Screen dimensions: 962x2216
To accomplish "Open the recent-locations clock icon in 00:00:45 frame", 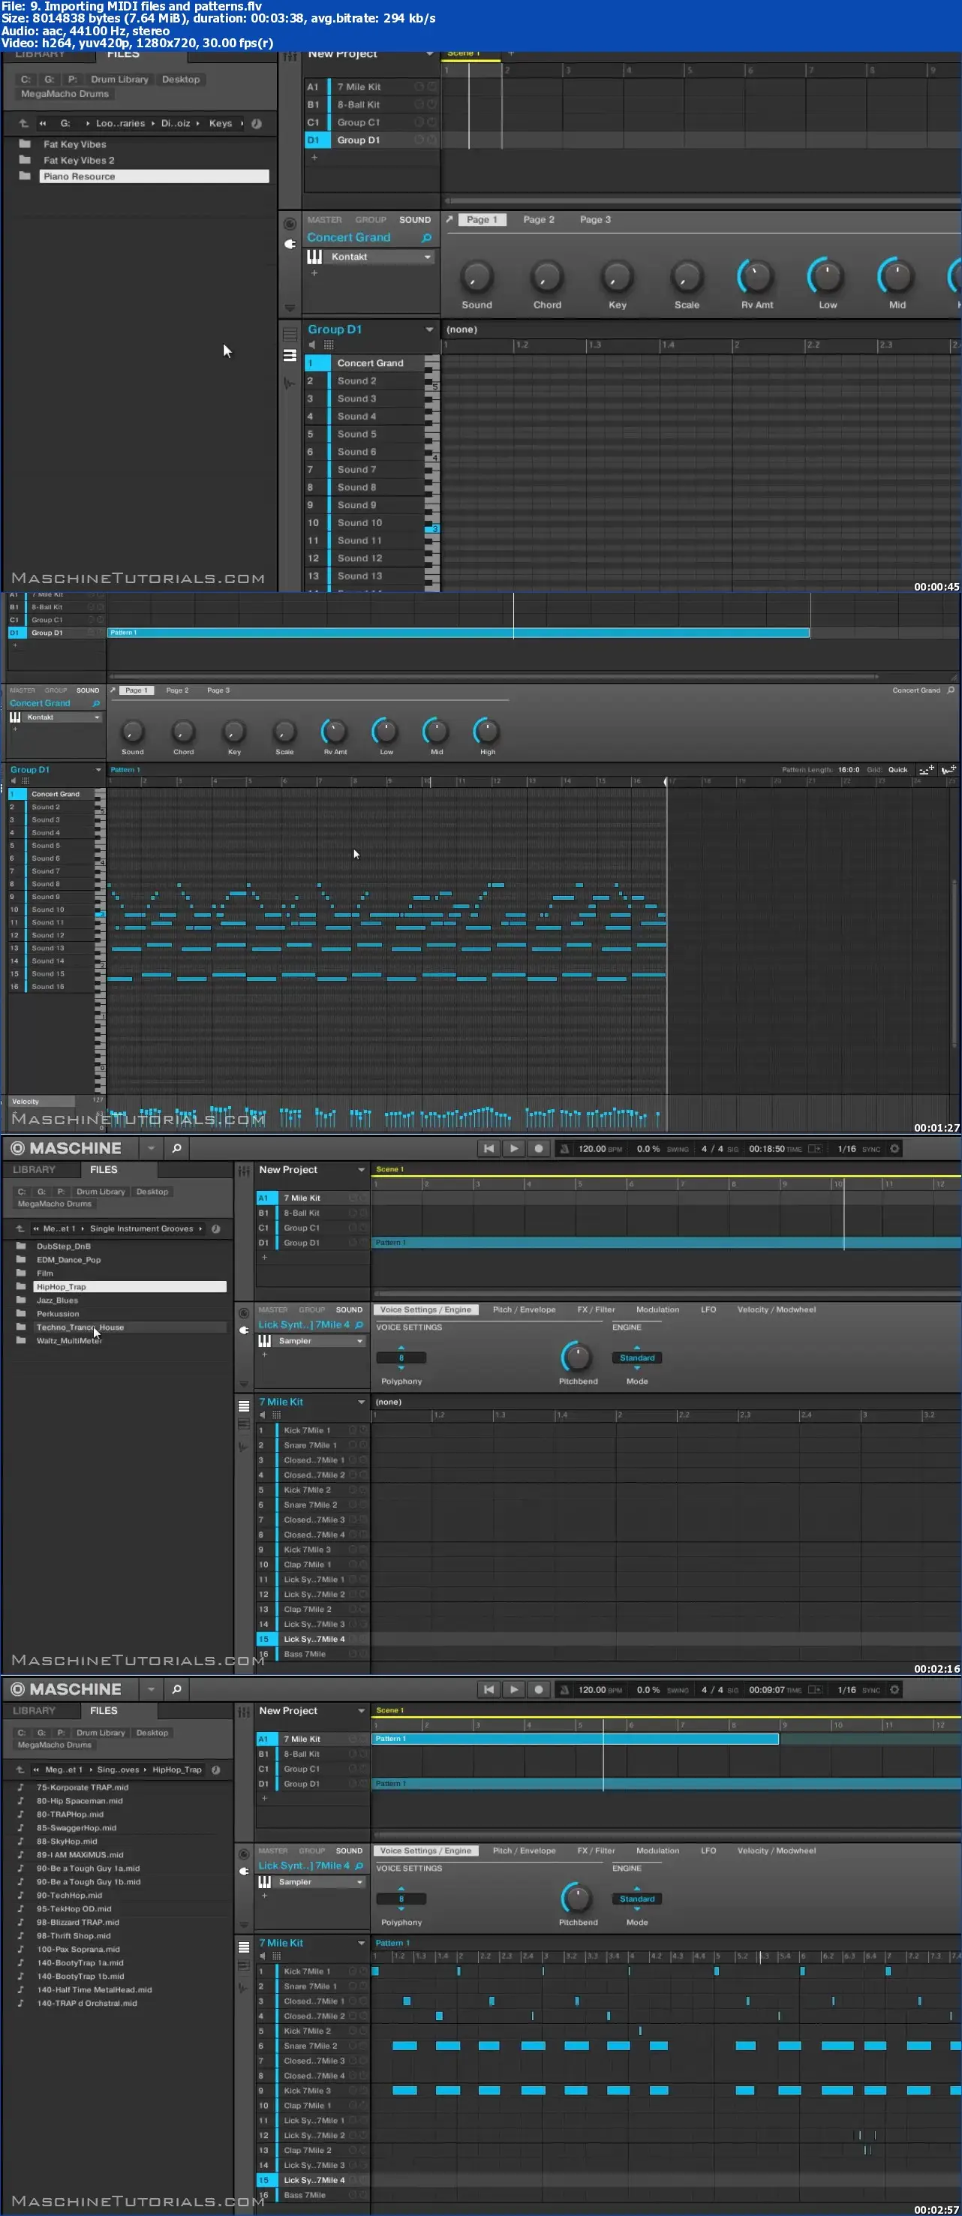I will [257, 123].
